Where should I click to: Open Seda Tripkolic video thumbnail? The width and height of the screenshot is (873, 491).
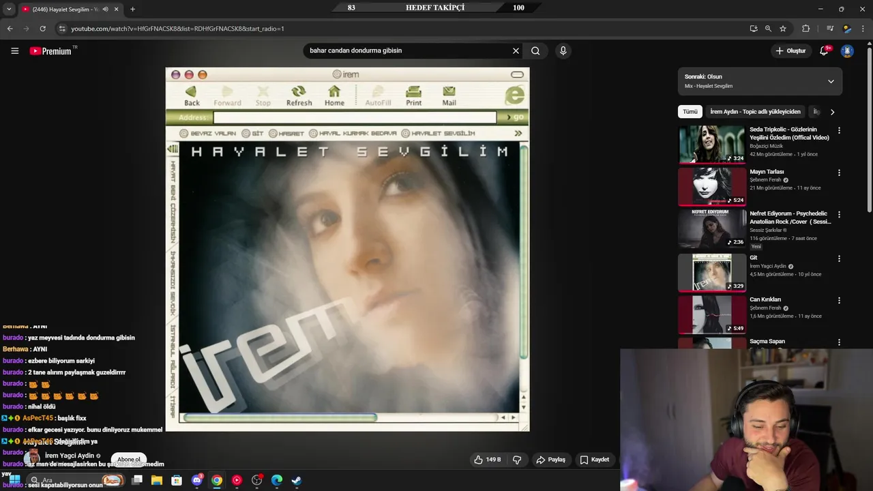[712, 144]
